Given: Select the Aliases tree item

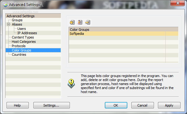Looking at the screenshot, I should click(x=17, y=24).
